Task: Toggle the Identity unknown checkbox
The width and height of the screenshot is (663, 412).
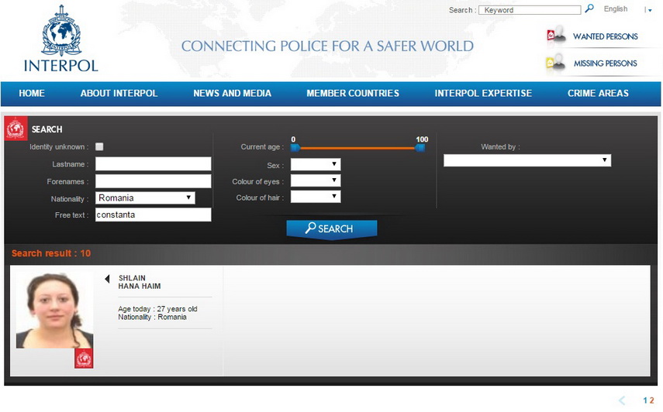Action: click(x=99, y=146)
